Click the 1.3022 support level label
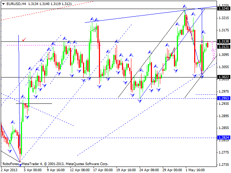 tap(223, 77)
